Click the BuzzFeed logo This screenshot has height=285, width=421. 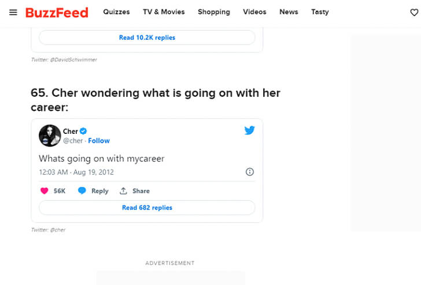tap(57, 13)
